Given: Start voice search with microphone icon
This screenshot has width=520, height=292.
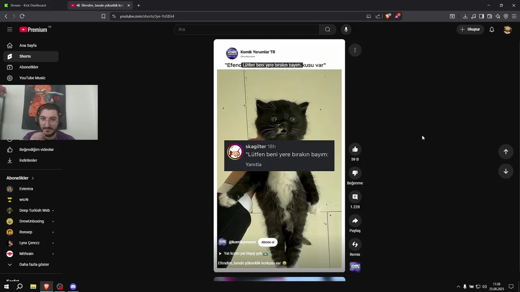Looking at the screenshot, I should click(346, 29).
